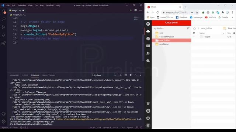Go back in Chrome browser
Screen dimensions: 236x132
coord(148,12)
